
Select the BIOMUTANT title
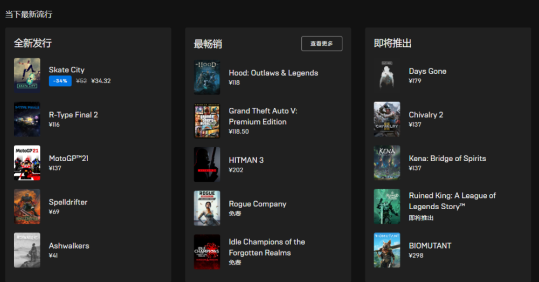(430, 246)
